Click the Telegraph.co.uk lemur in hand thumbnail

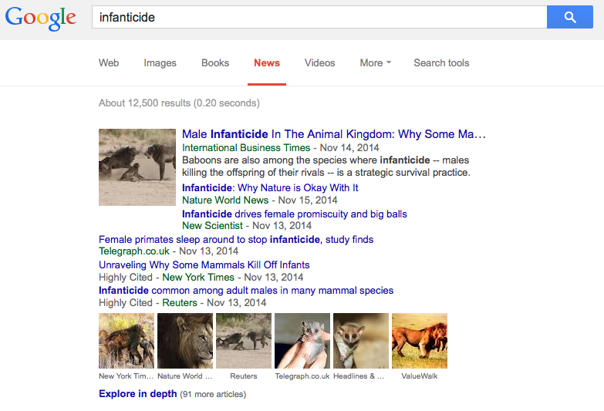(x=302, y=341)
